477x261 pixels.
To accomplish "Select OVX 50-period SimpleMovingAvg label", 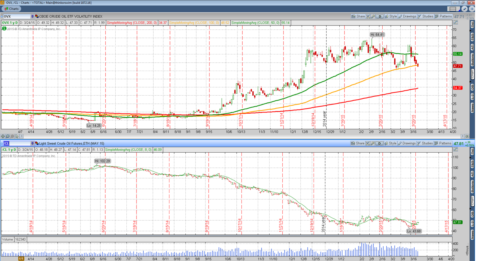I will coord(256,23).
